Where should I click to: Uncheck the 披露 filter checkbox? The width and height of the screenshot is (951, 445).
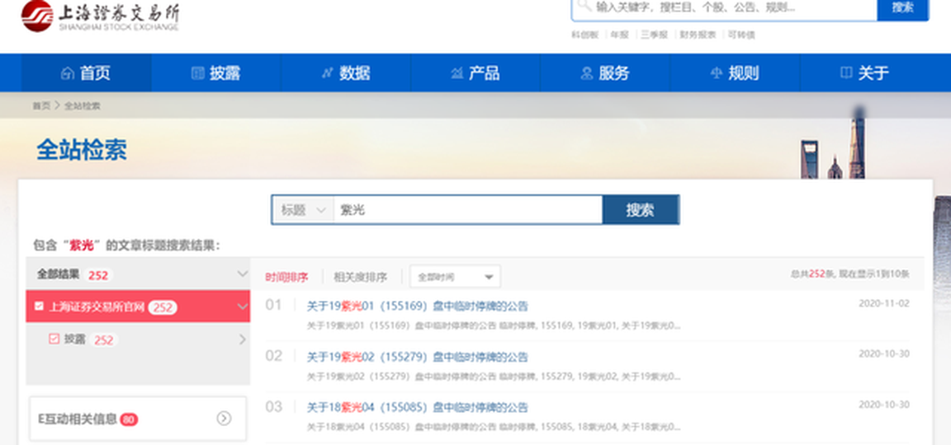(x=54, y=339)
